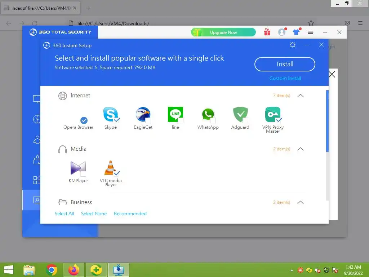Open the T-shirt theme icon
The image size is (369, 277).
coord(297,32)
